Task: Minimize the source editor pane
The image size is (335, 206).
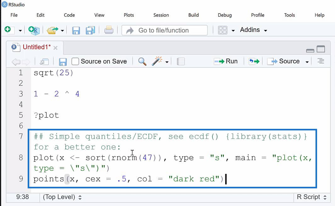Action: coord(310,50)
